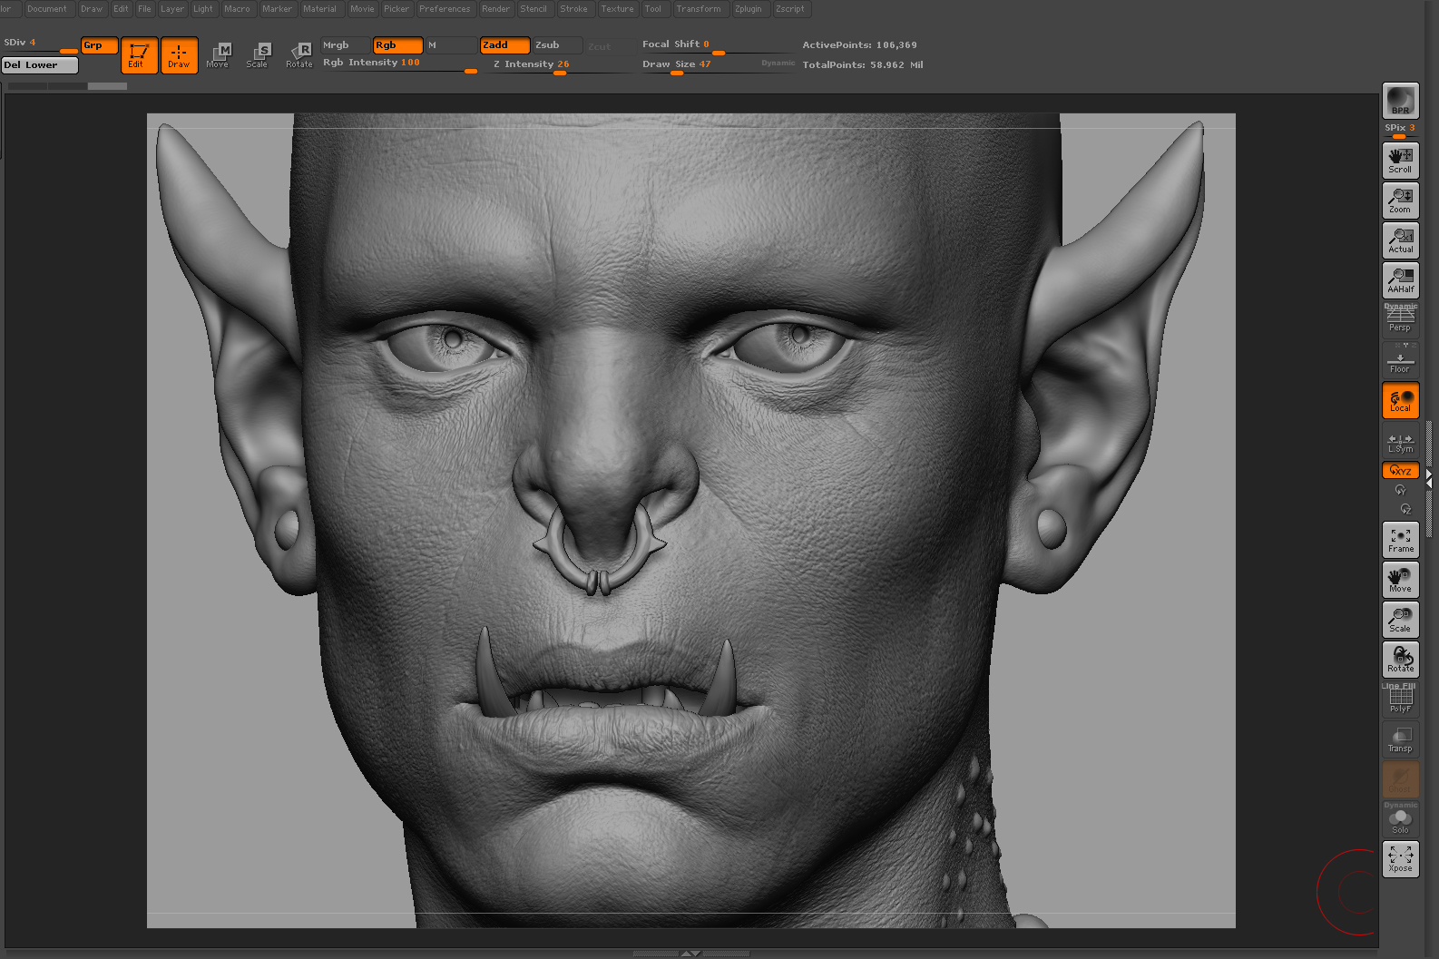Viewport: 1439px width, 959px height.
Task: Disable the Local transformation toggle
Action: tap(1400, 400)
